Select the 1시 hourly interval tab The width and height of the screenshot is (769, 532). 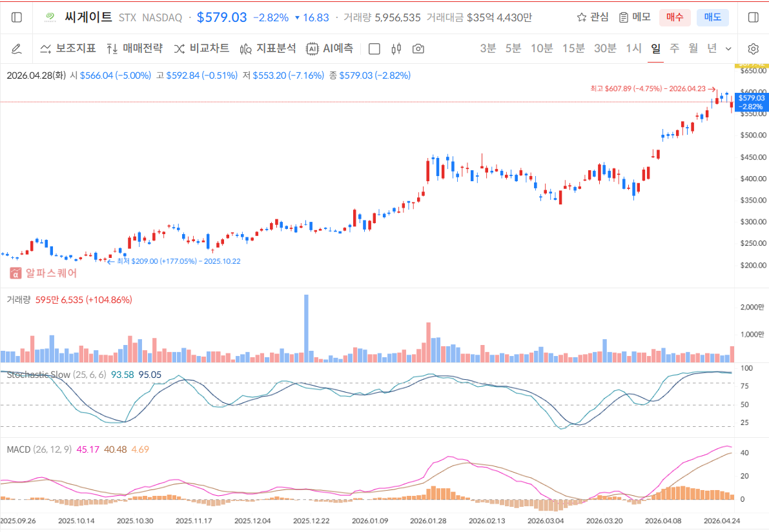[x=633, y=48]
